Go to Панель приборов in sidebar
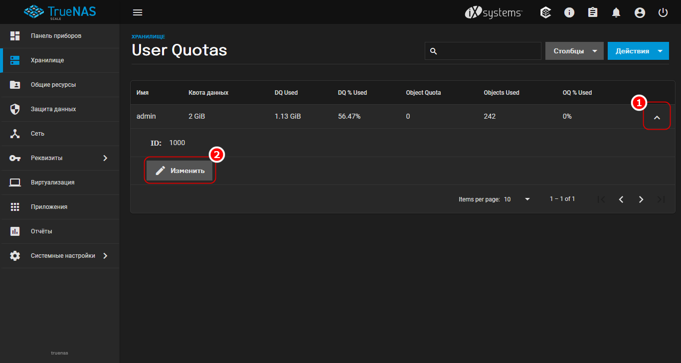681x363 pixels. 56,36
